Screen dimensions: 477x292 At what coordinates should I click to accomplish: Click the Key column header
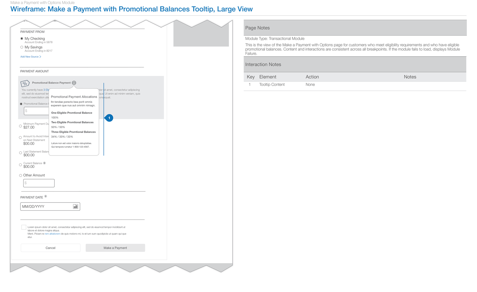[x=251, y=77]
